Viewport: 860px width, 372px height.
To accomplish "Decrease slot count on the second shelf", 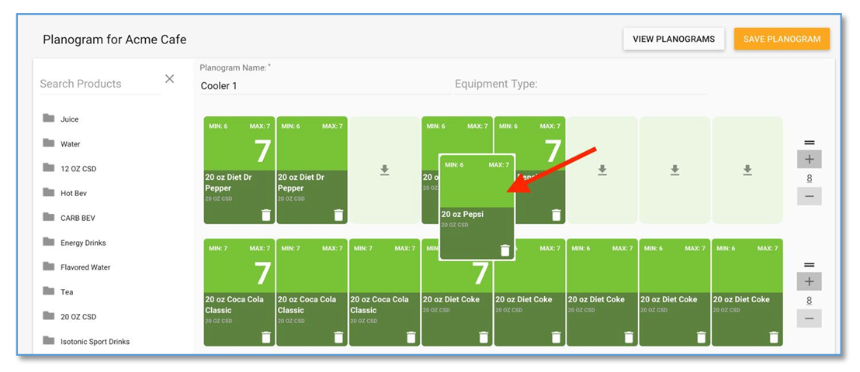I will 809,319.
